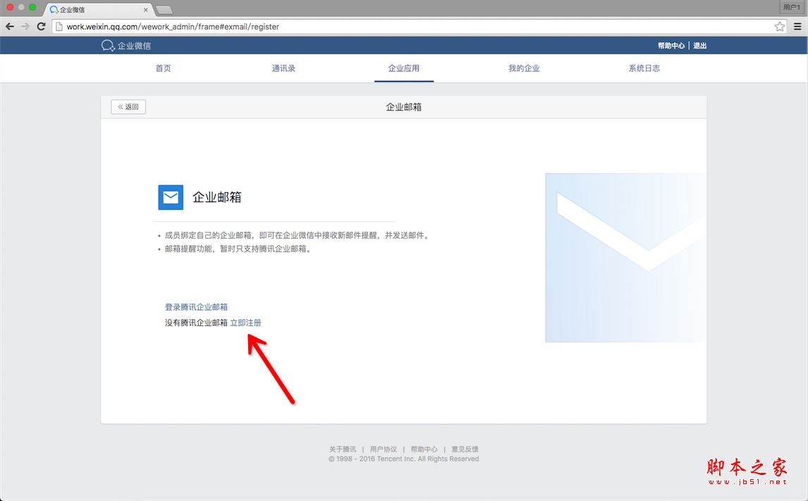Click the blue envelope email icon

pyautogui.click(x=170, y=197)
